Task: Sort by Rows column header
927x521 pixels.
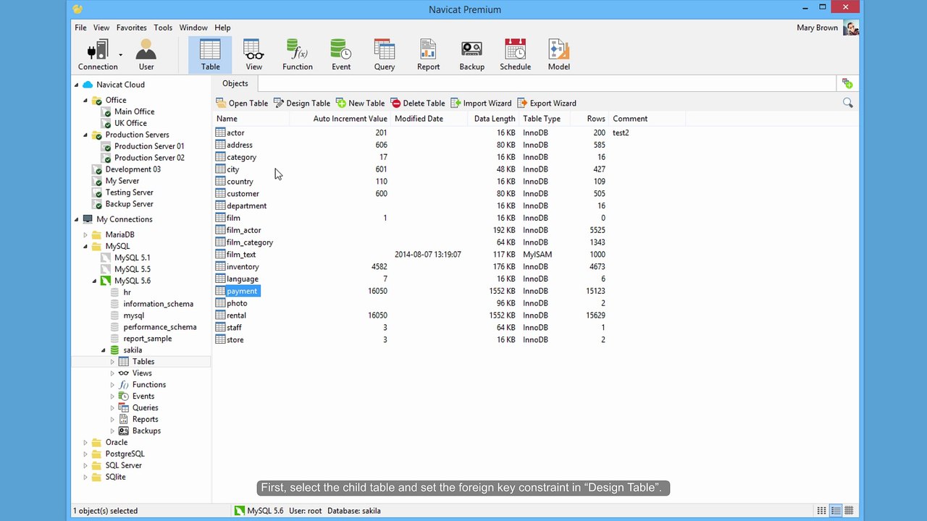Action: click(590, 119)
